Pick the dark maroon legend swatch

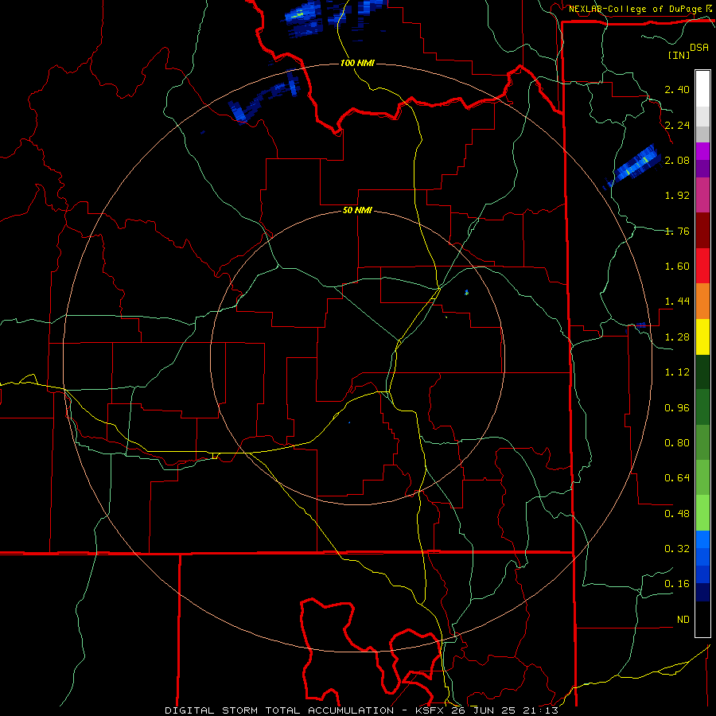pos(702,231)
